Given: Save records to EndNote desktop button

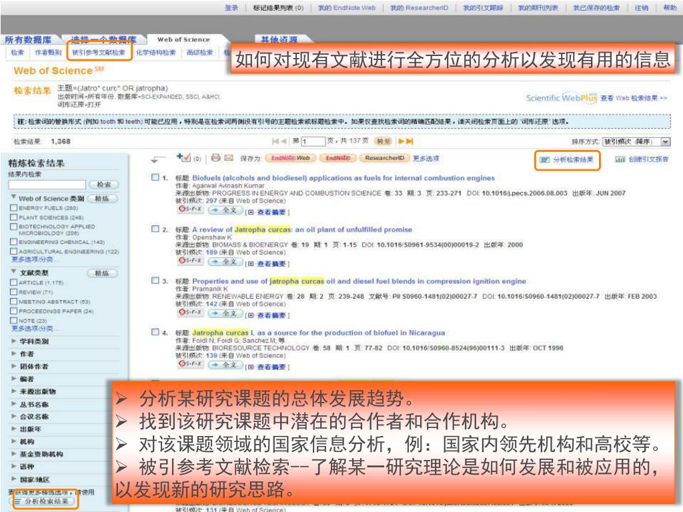Looking at the screenshot, I should click(x=338, y=158).
